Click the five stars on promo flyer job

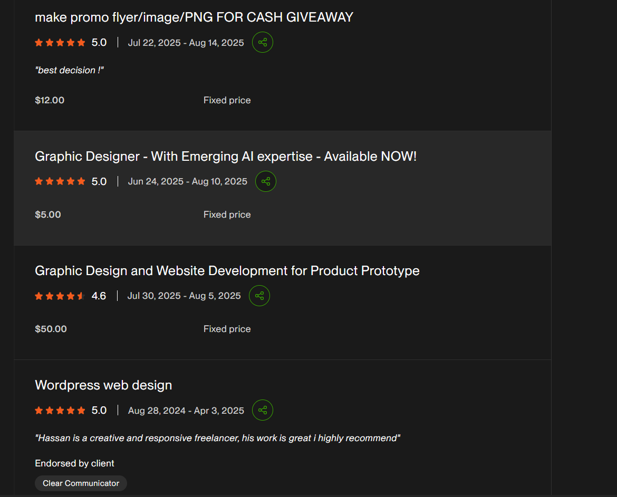[x=60, y=43]
